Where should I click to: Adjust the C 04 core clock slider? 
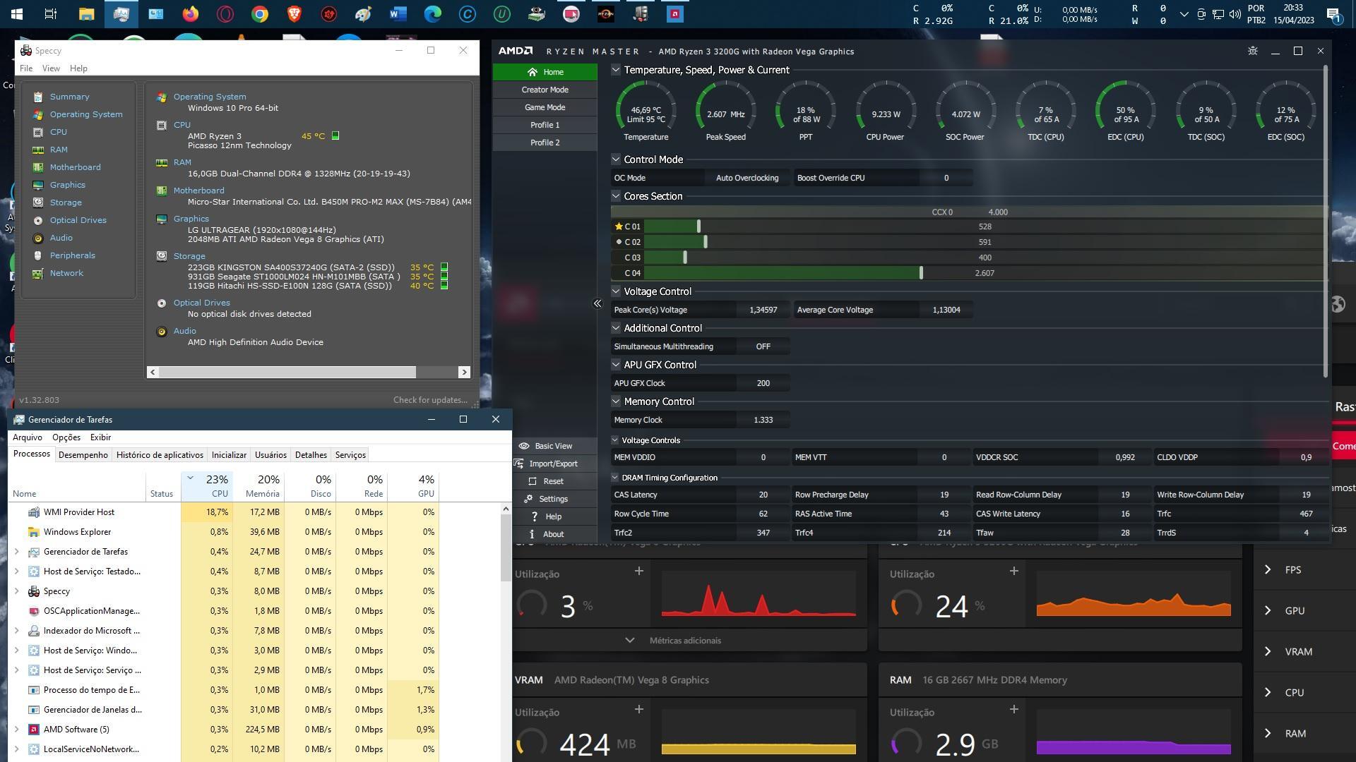pos(921,273)
